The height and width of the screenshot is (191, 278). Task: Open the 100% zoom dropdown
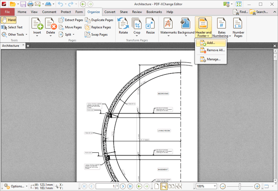pyautogui.click(x=215, y=186)
